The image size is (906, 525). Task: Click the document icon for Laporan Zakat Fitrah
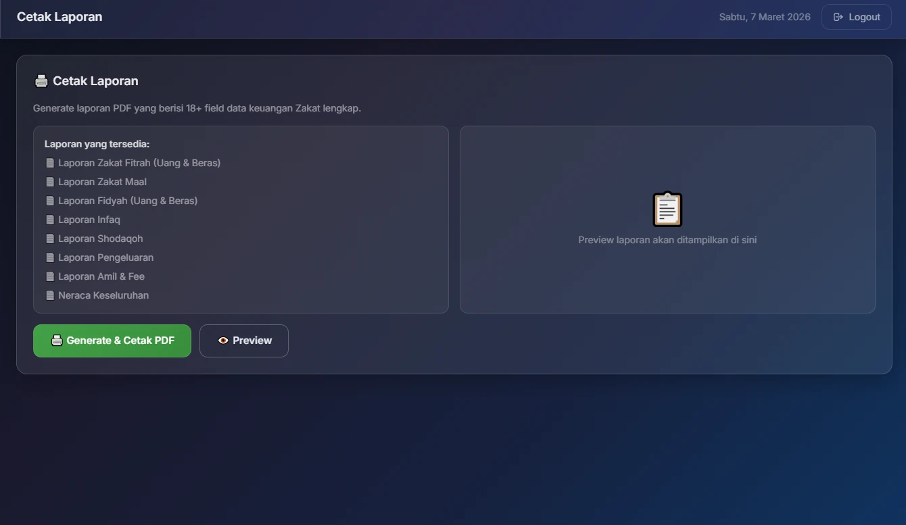tap(50, 163)
